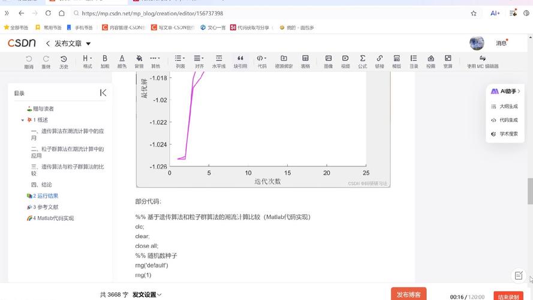Jump to 三、遗传算法与粒子群算法的比较
Screen dimensions: 533x300
click(x=67, y=170)
